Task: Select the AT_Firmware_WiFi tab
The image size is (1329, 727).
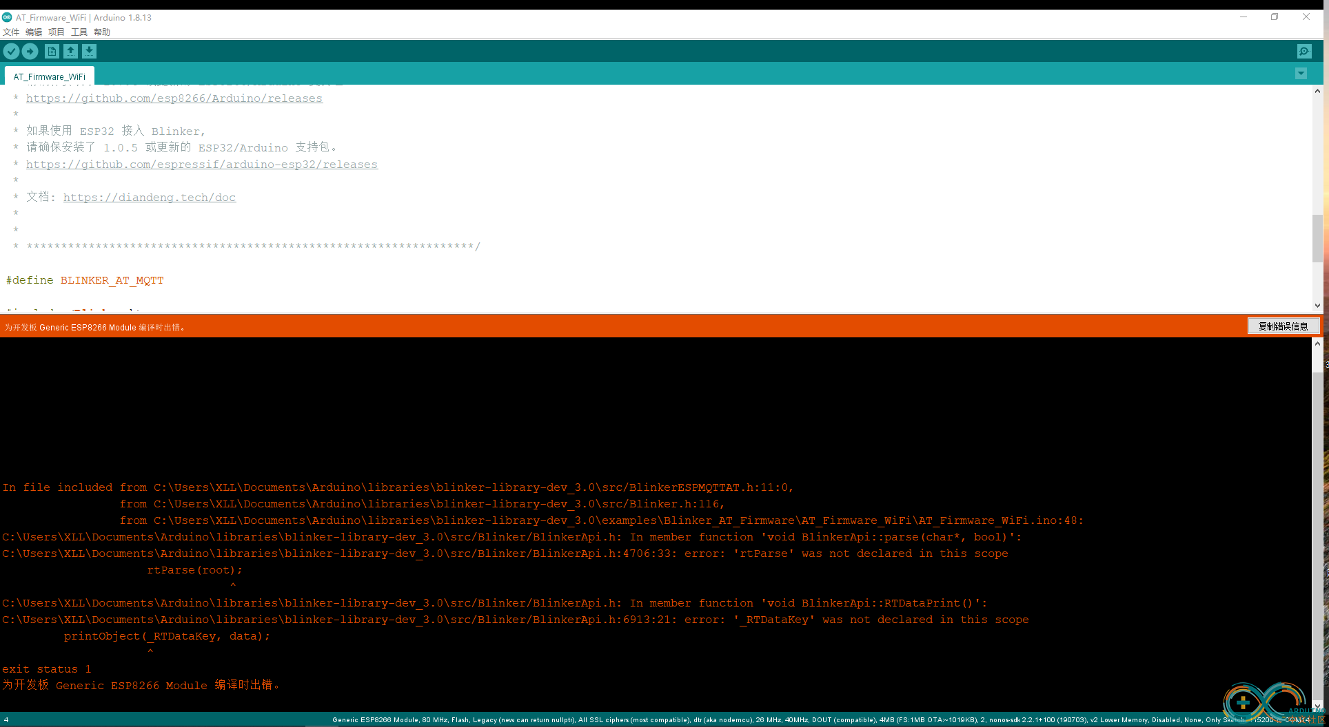Action: tap(50, 76)
